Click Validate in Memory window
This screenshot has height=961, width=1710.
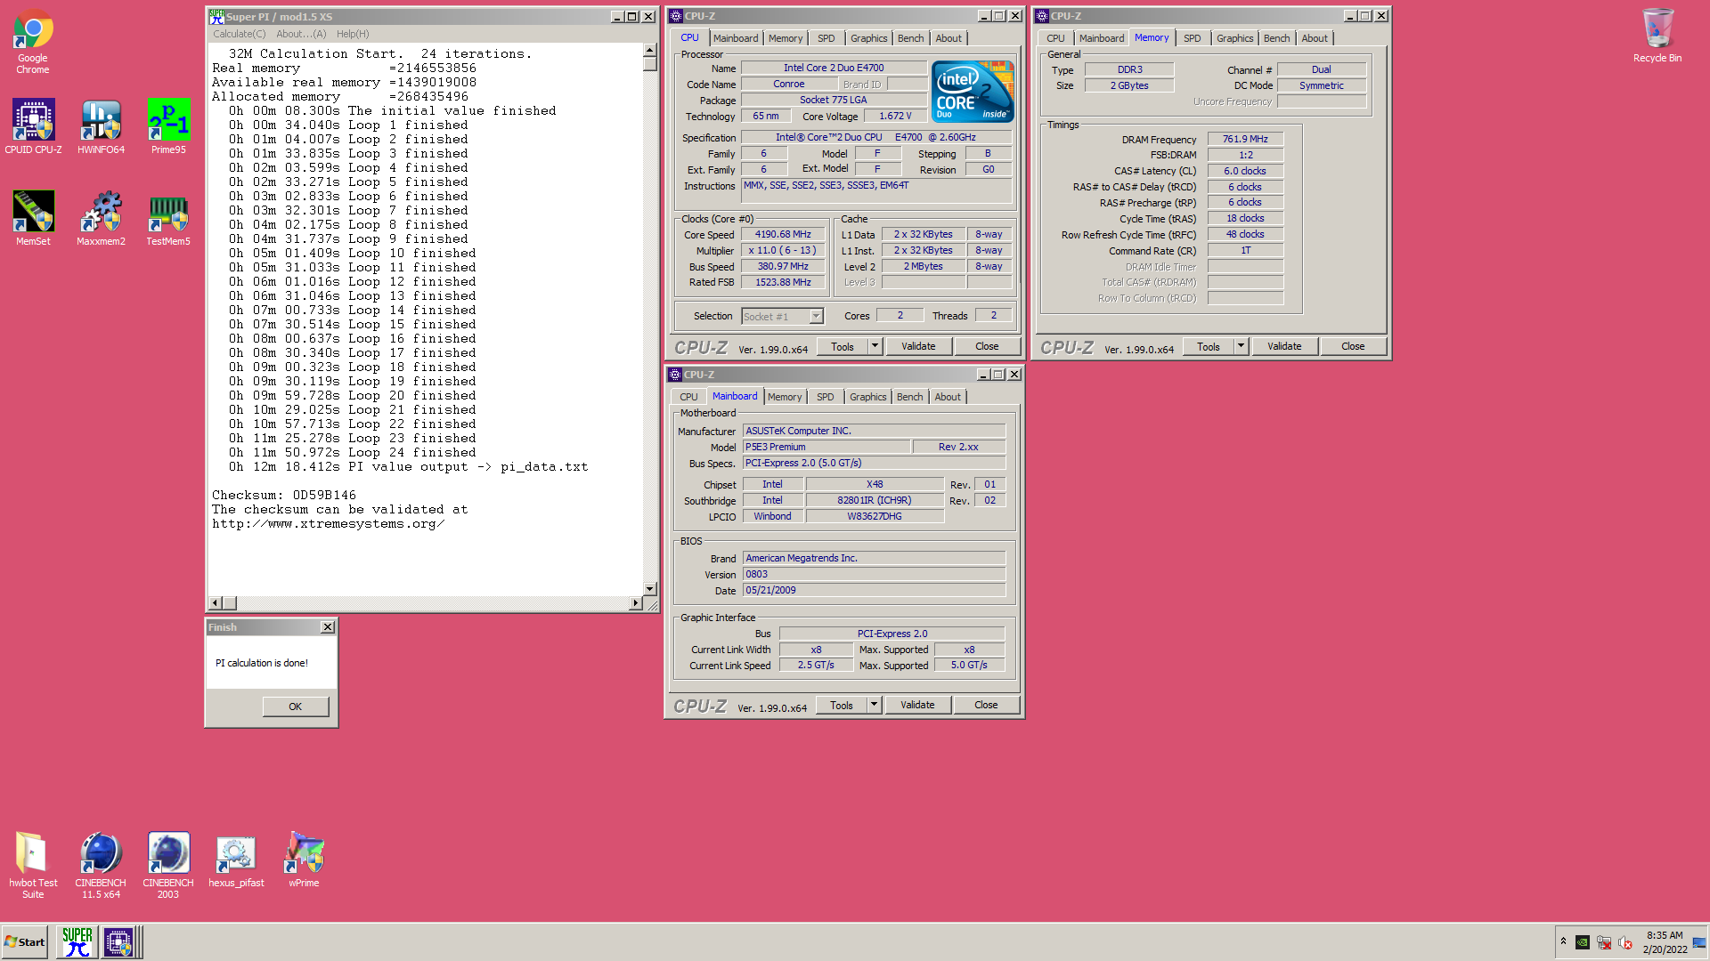pyautogui.click(x=1284, y=347)
